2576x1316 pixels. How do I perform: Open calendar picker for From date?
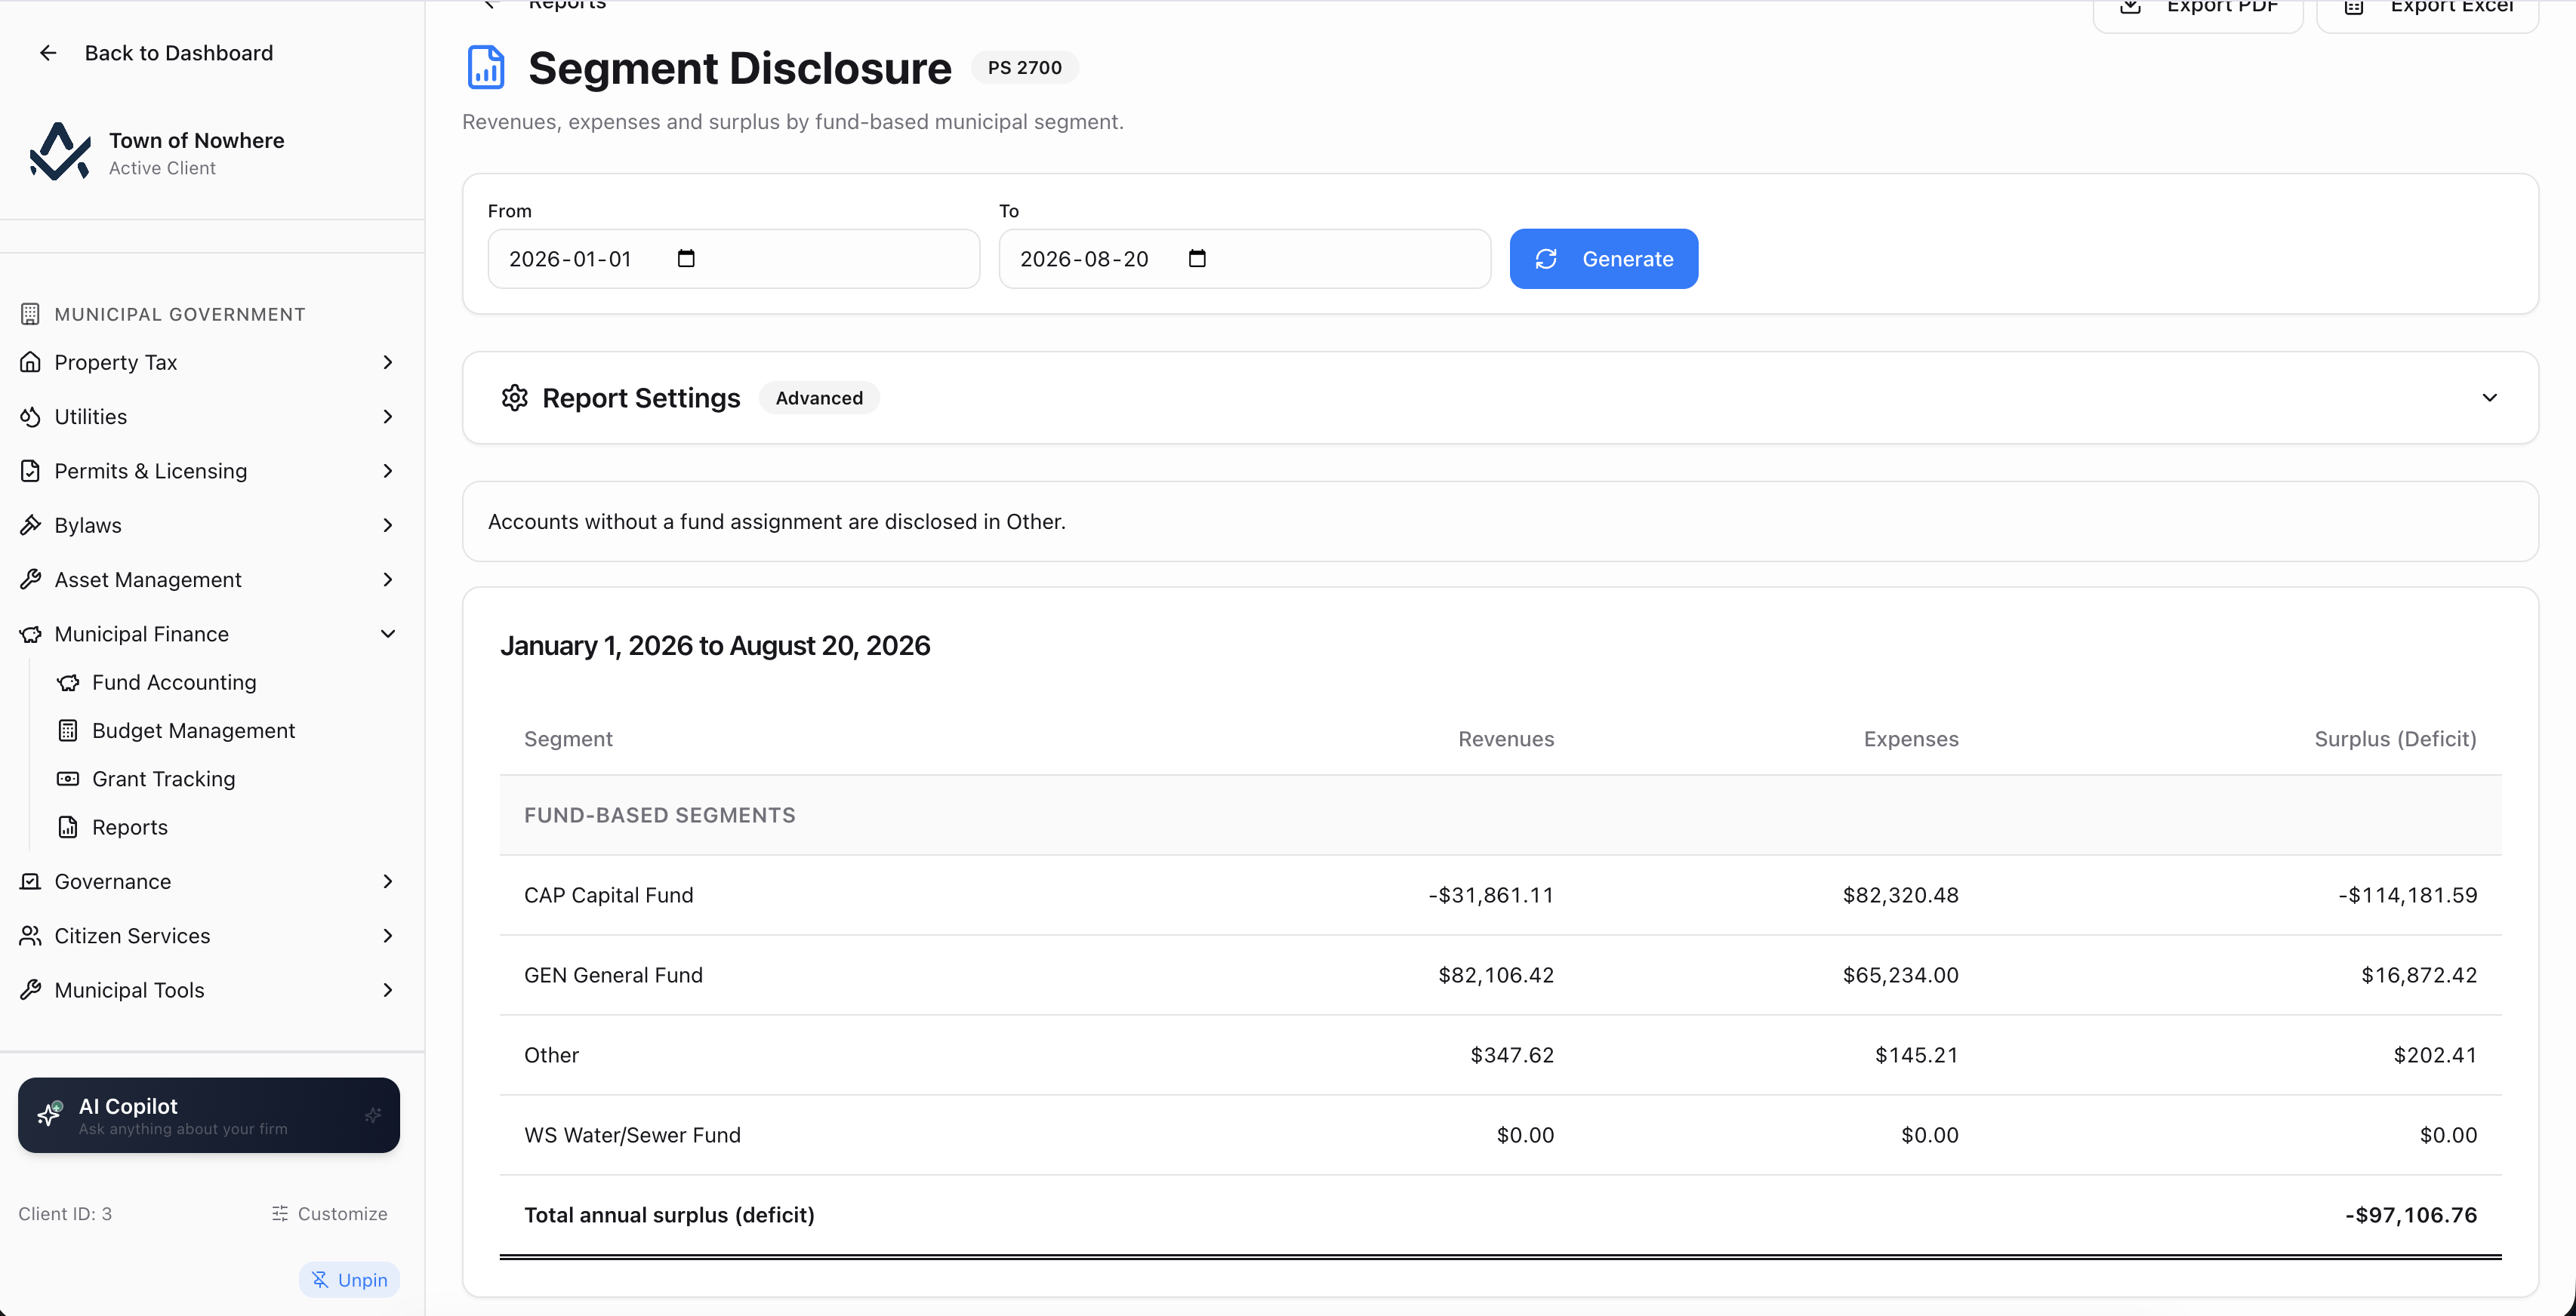click(686, 259)
